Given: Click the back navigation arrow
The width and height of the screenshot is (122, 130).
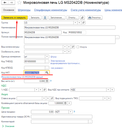Looking at the screenshot, I should pos(5,3).
